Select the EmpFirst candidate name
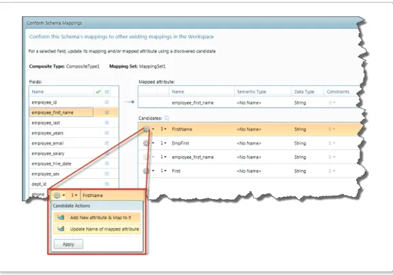 [180, 143]
